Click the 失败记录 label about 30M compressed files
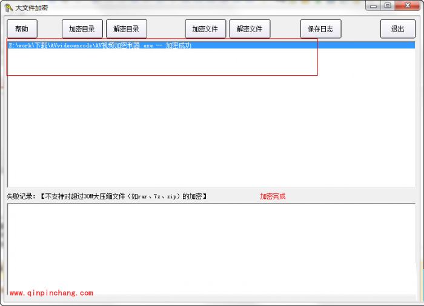424x306 pixels. 107,196
